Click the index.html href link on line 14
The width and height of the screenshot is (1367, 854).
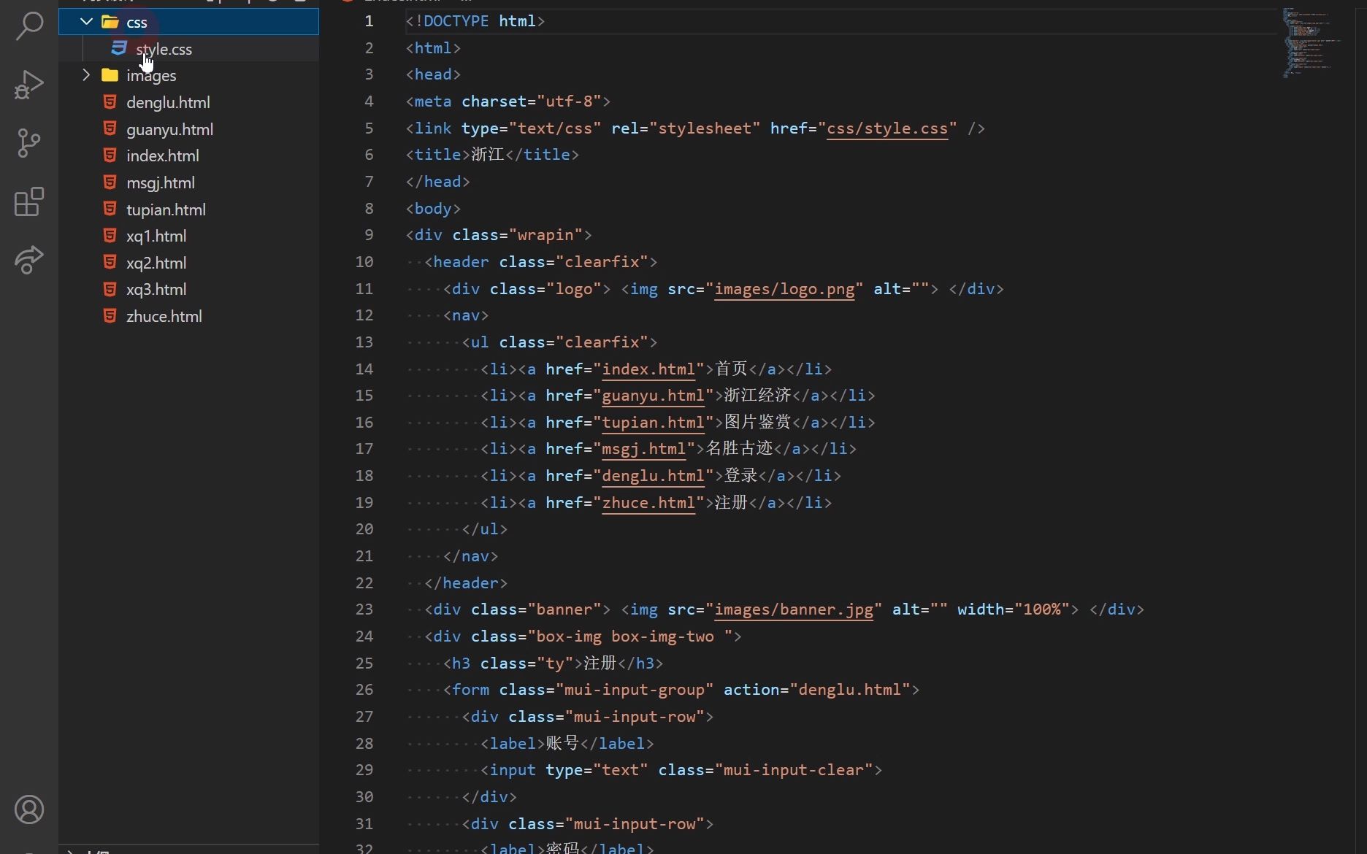coord(648,369)
